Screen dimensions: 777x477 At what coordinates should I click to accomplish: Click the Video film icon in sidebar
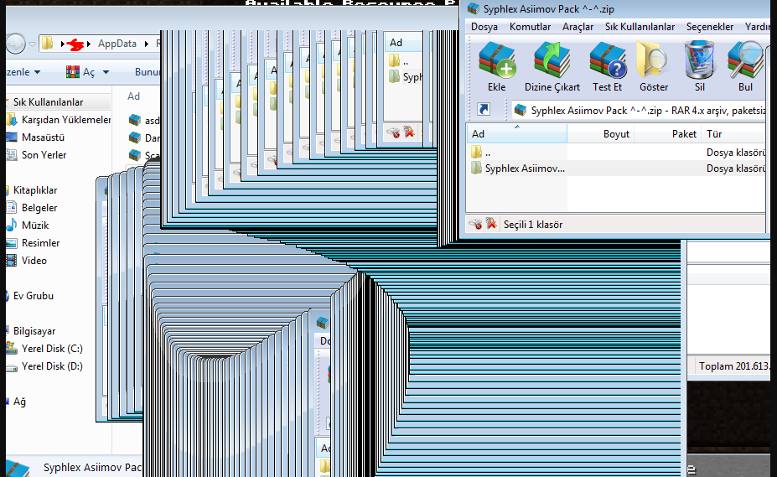pos(12,261)
